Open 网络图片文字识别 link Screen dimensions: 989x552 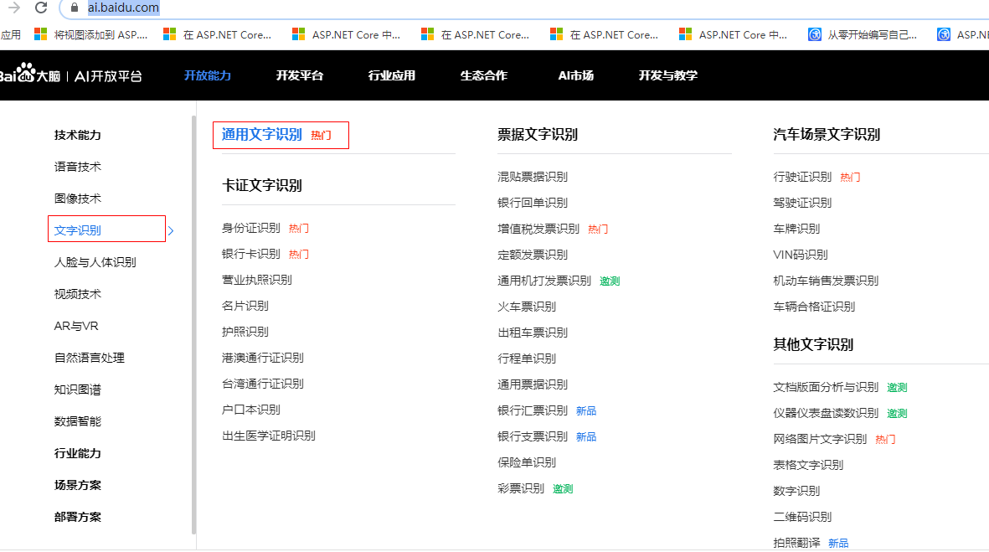coord(820,438)
